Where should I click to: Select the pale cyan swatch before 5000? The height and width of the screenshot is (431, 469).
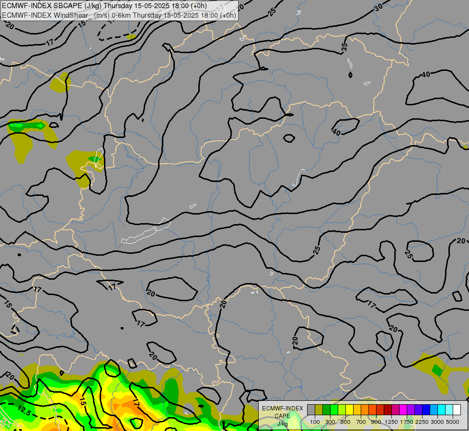pos(449,409)
